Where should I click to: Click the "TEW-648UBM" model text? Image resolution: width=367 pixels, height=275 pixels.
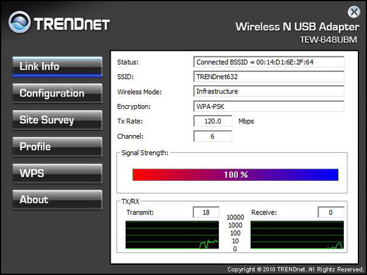328,40
